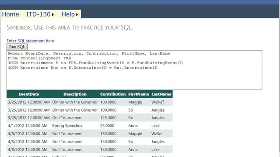
Task: Select the Contribution column header
Action: pos(113,94)
